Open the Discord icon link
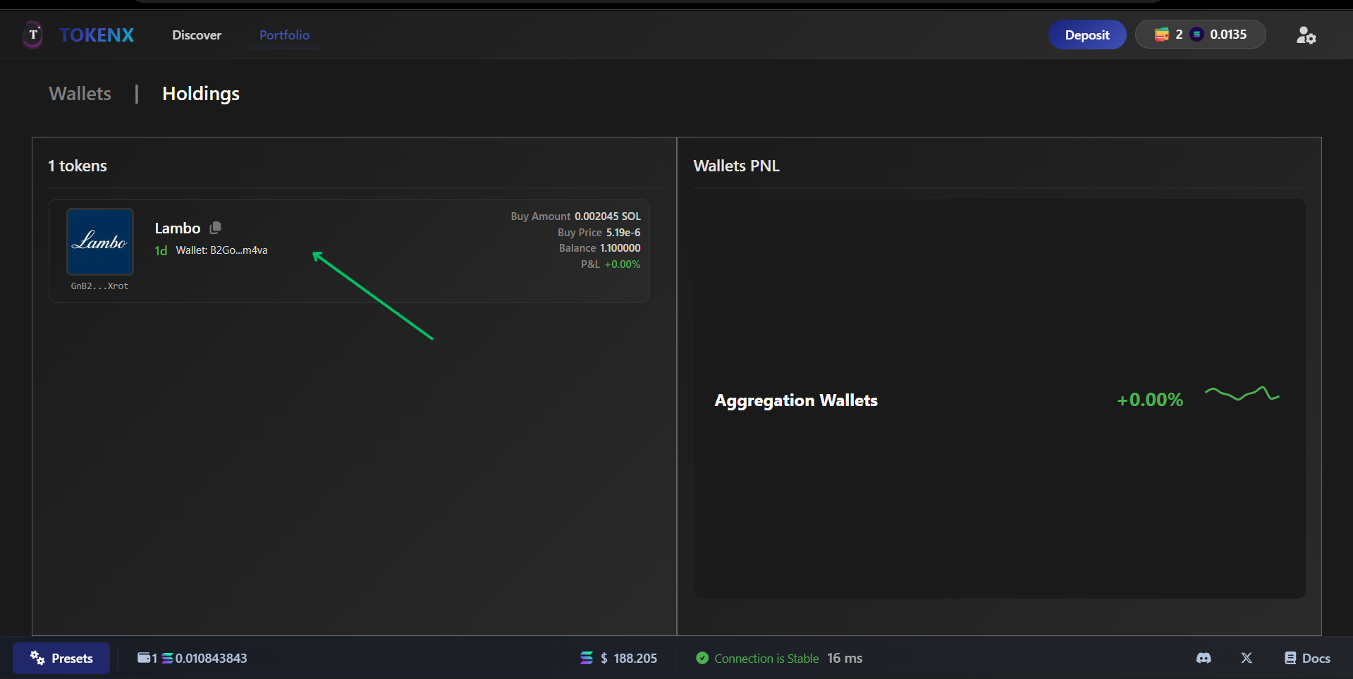This screenshot has height=679, width=1353. click(x=1204, y=658)
